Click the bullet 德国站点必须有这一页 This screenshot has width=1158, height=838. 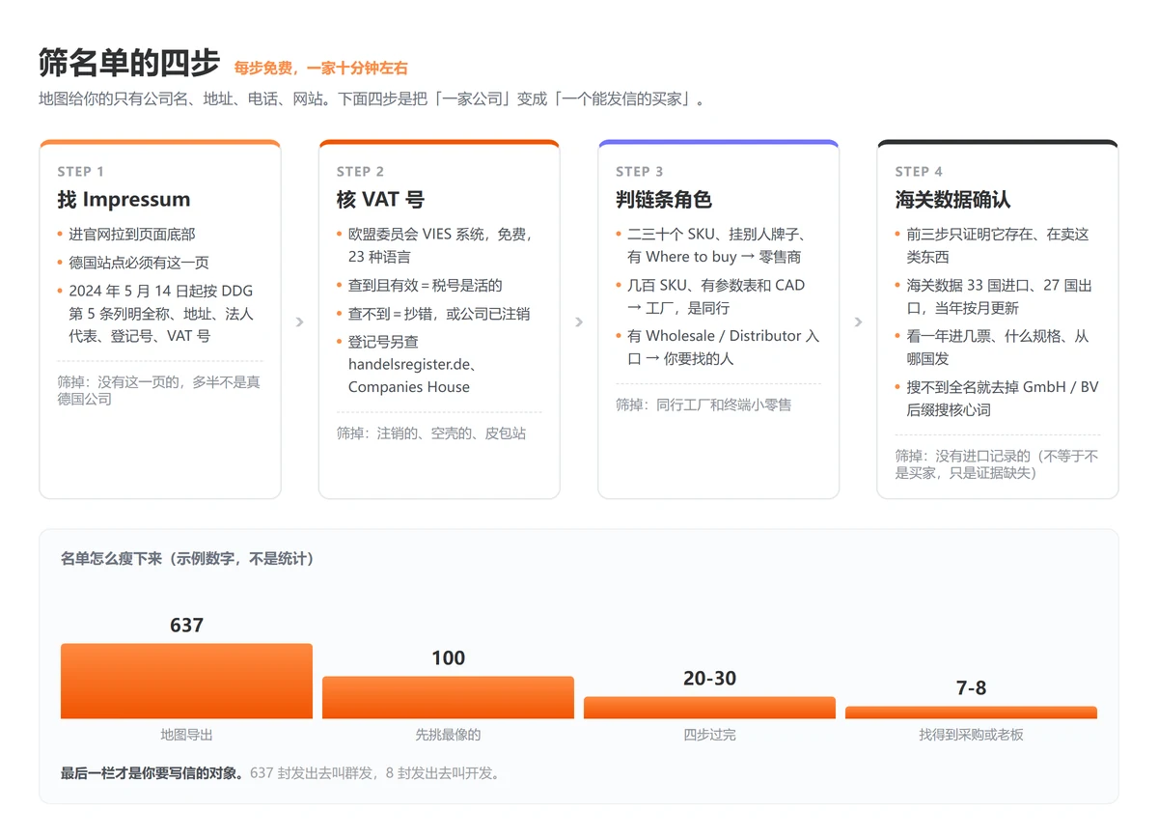click(139, 263)
